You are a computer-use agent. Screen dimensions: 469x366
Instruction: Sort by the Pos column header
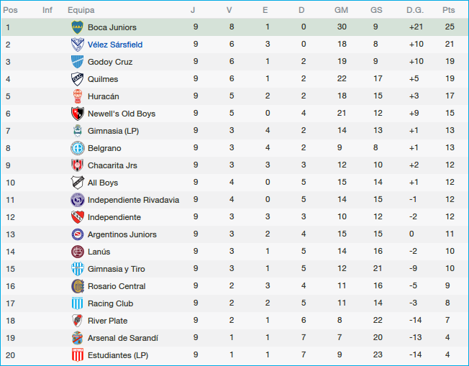[11, 10]
